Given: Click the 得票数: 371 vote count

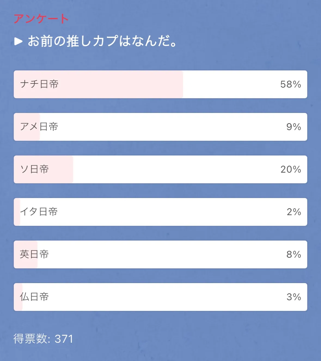Looking at the screenshot, I should pyautogui.click(x=43, y=339).
